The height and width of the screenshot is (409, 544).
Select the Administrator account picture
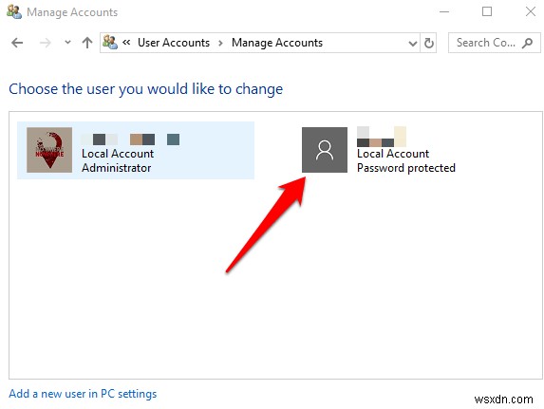pyautogui.click(x=49, y=150)
